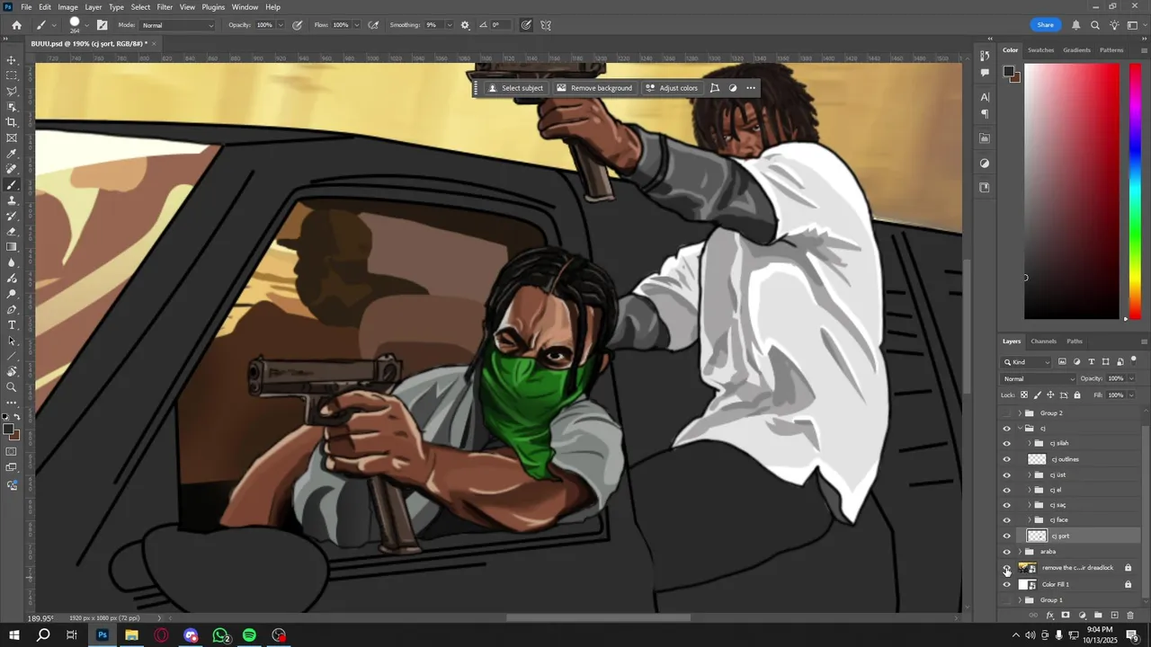Viewport: 1151px width, 647px height.
Task: Hide the cj group layer
Action: [x=1006, y=429]
